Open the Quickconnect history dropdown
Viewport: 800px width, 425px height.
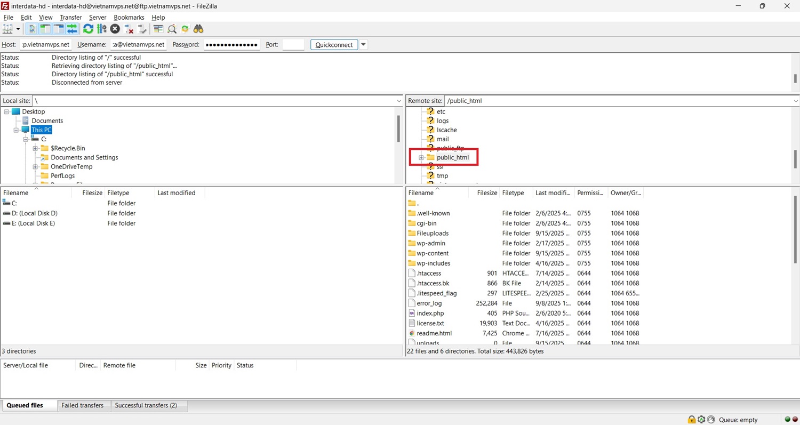point(363,45)
